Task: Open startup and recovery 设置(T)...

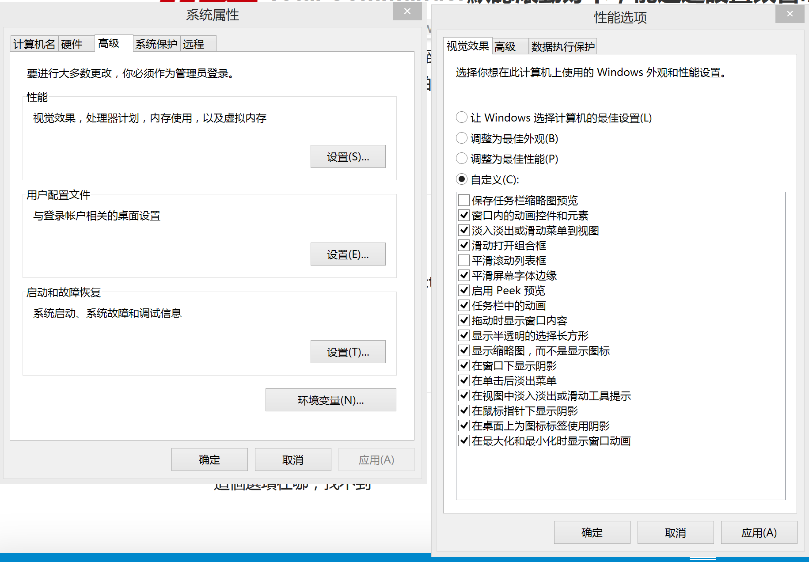Action: [348, 352]
